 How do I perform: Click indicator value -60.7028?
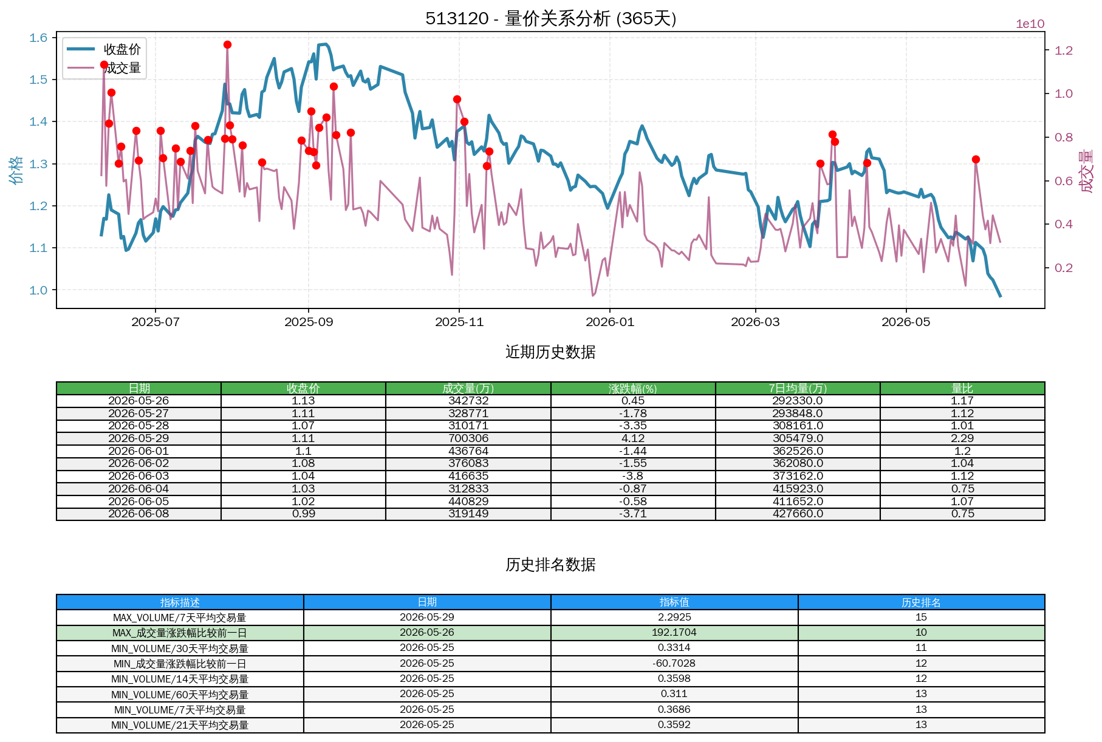674,664
